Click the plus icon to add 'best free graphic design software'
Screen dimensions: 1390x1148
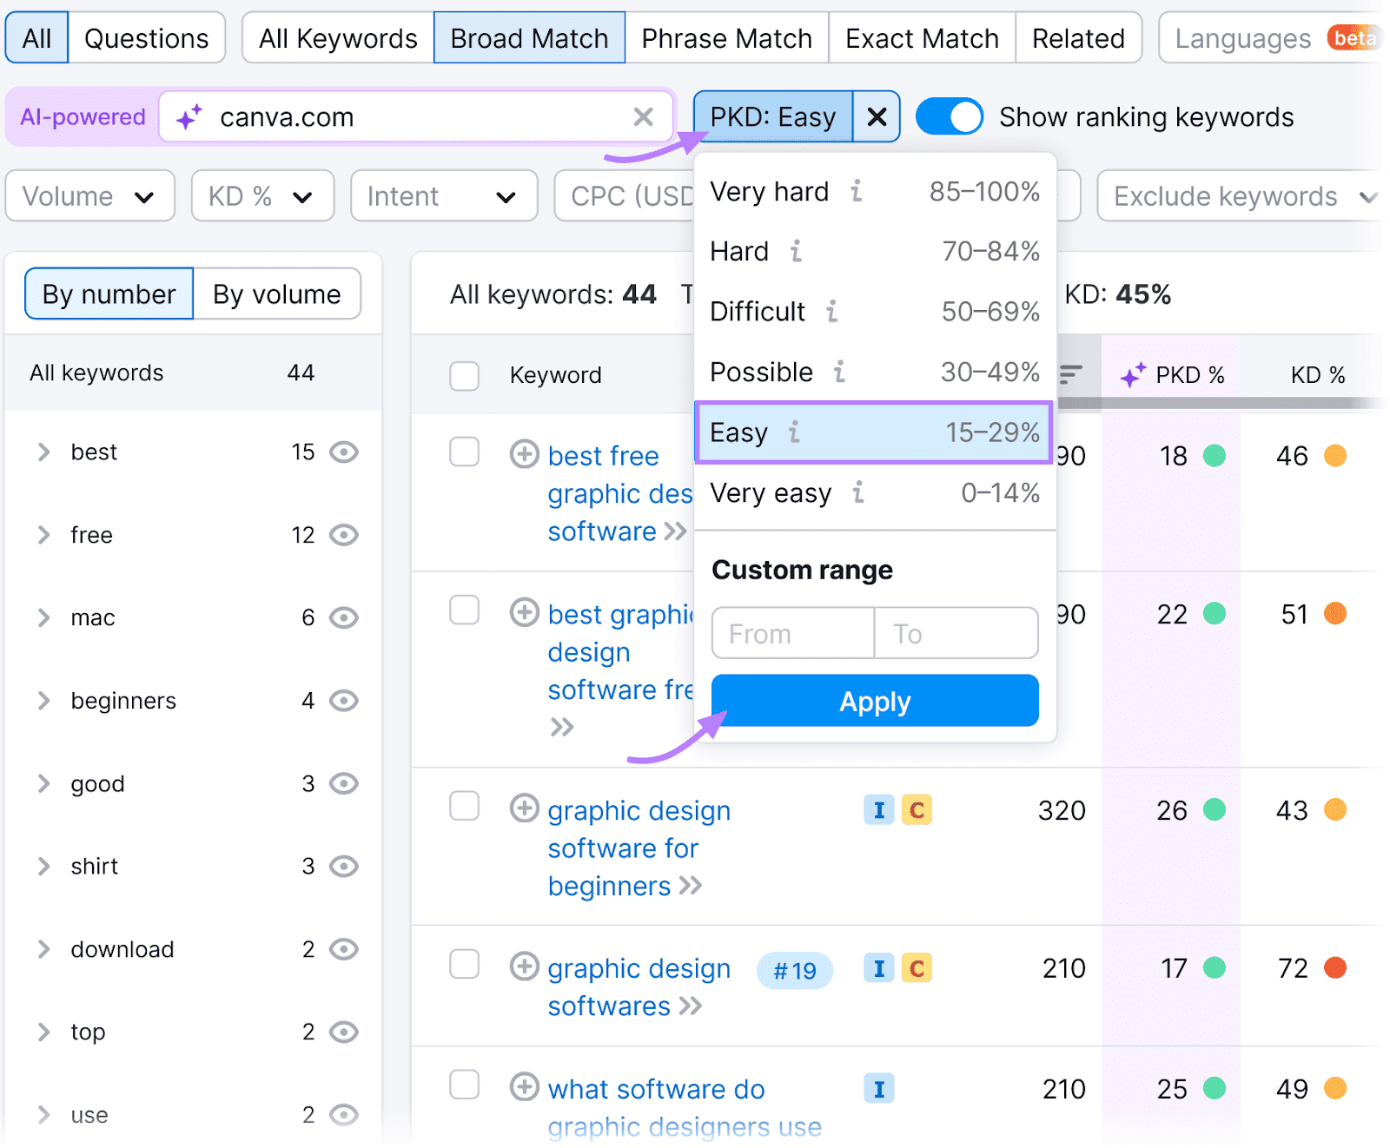coord(525,454)
